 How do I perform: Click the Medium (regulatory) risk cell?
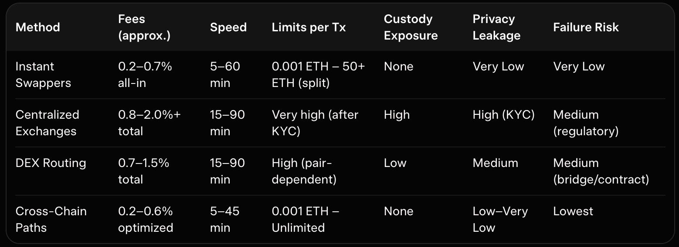[586, 123]
